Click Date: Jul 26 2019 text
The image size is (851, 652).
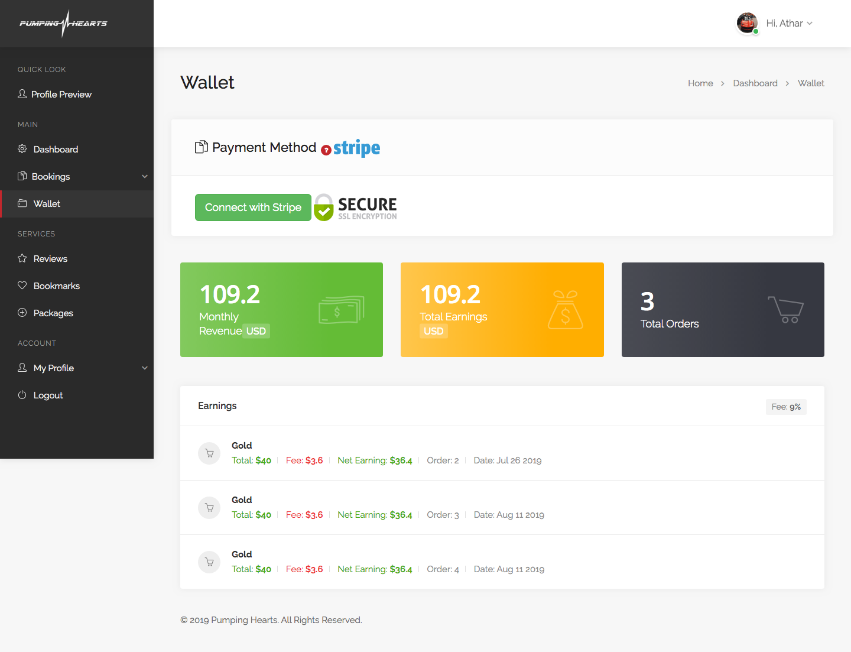(508, 460)
